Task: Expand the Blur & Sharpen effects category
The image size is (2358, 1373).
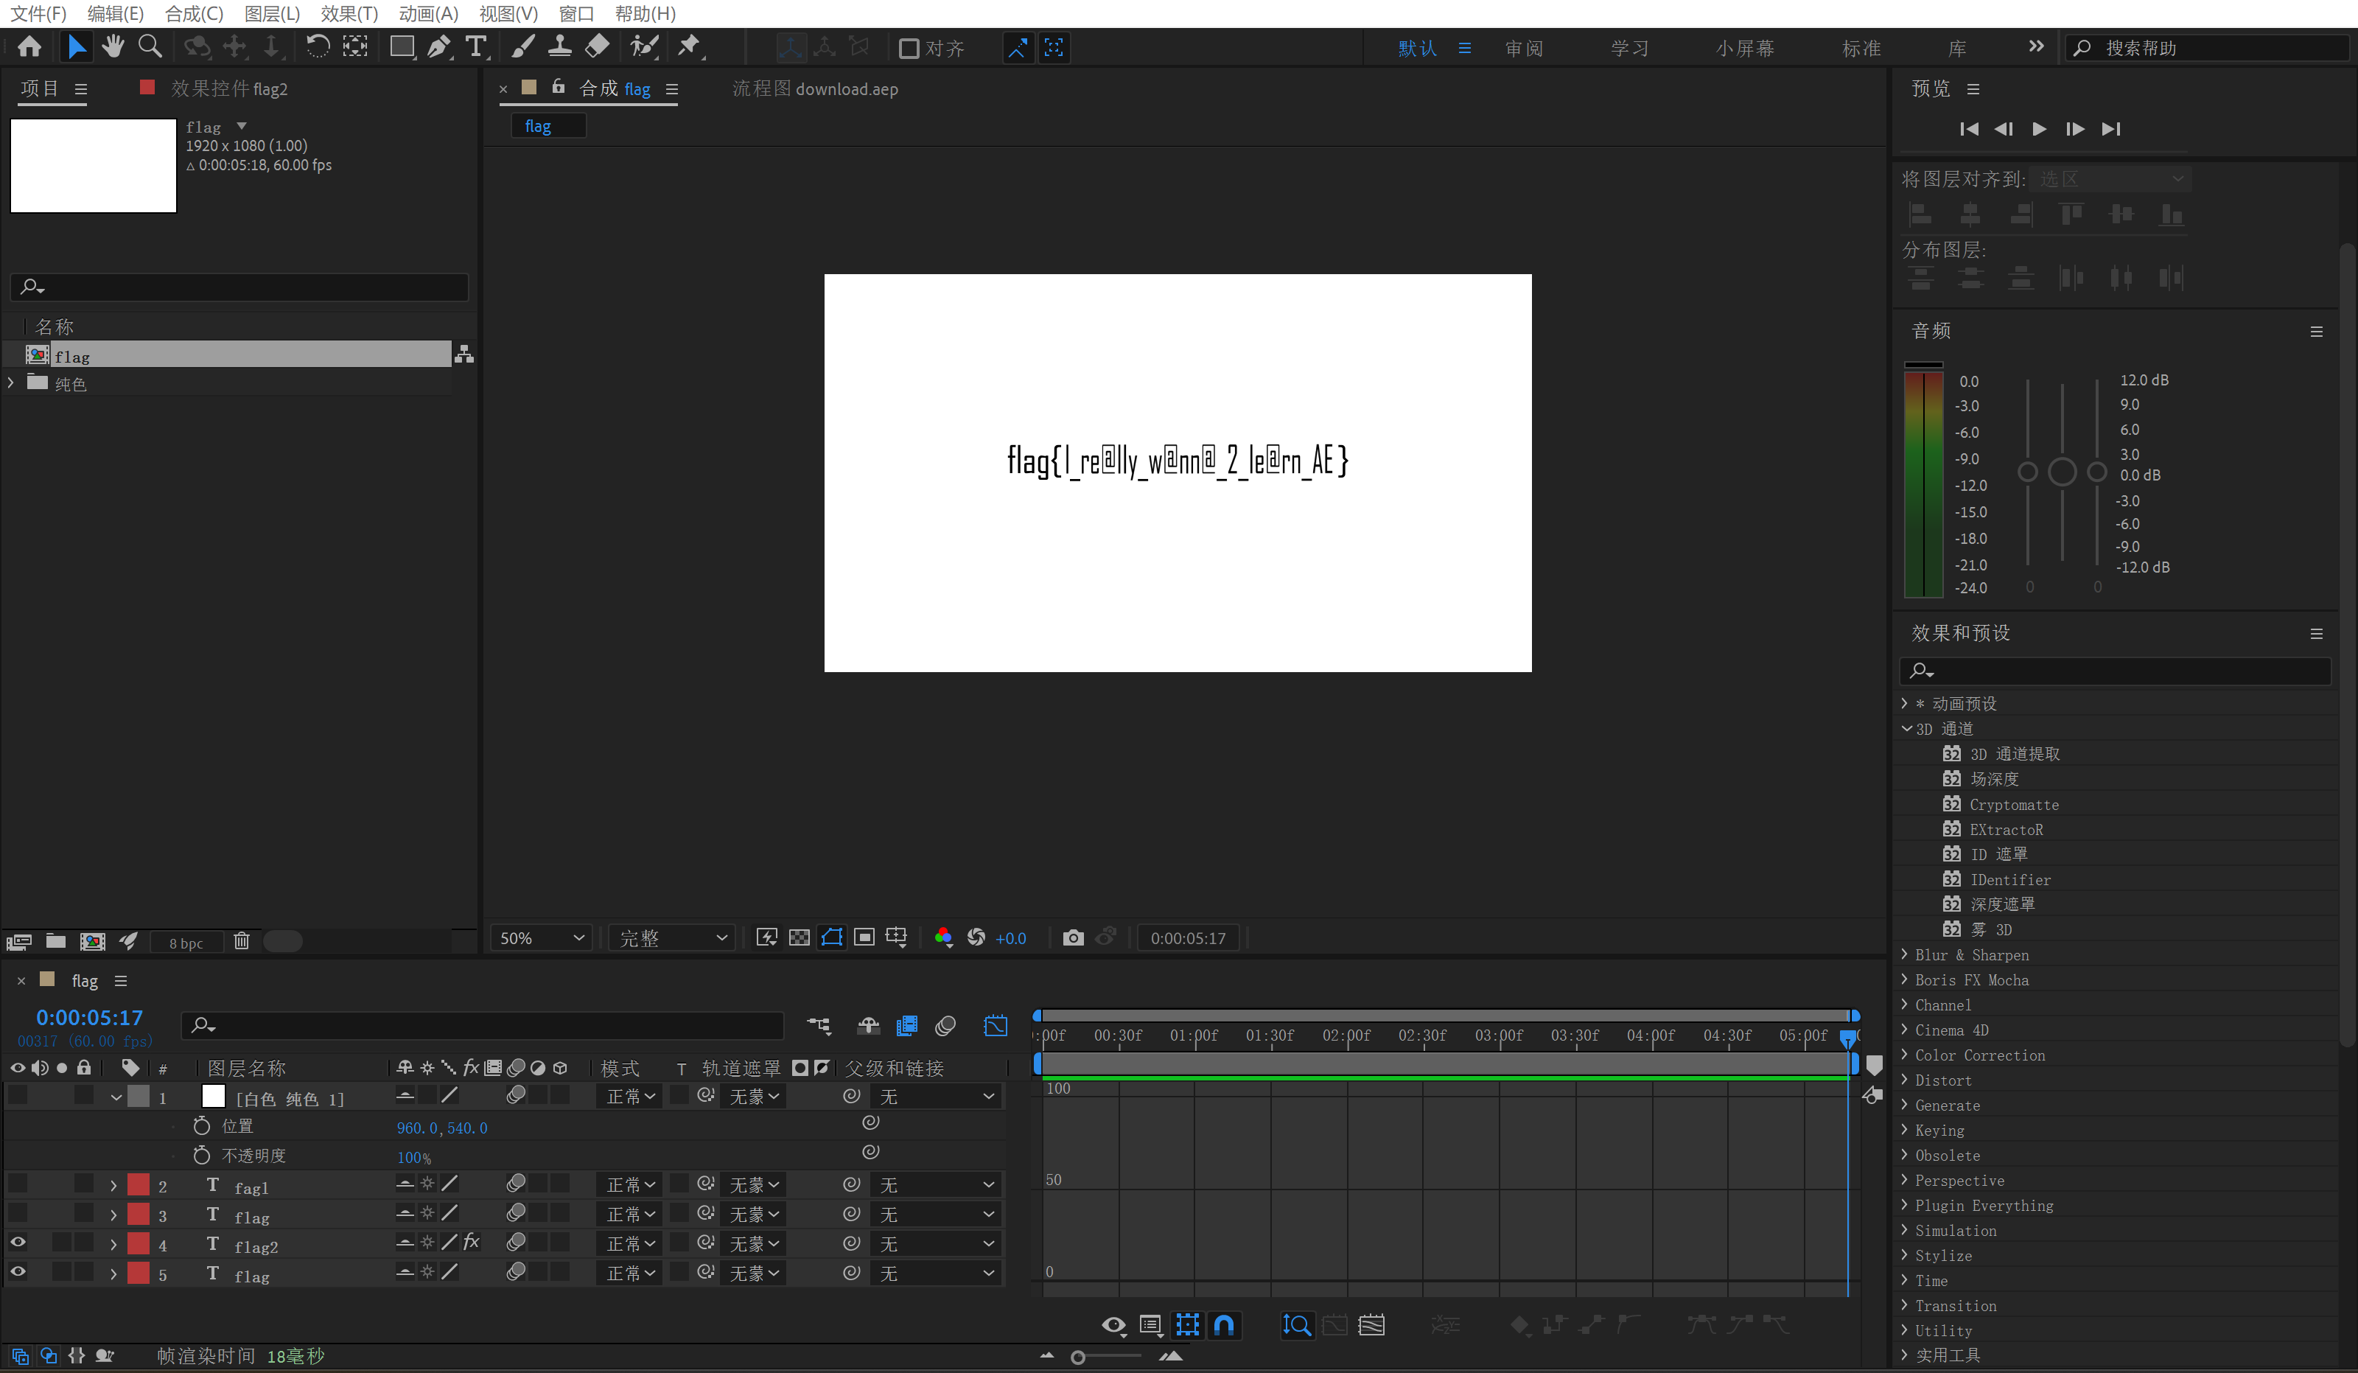Action: pyautogui.click(x=1905, y=954)
